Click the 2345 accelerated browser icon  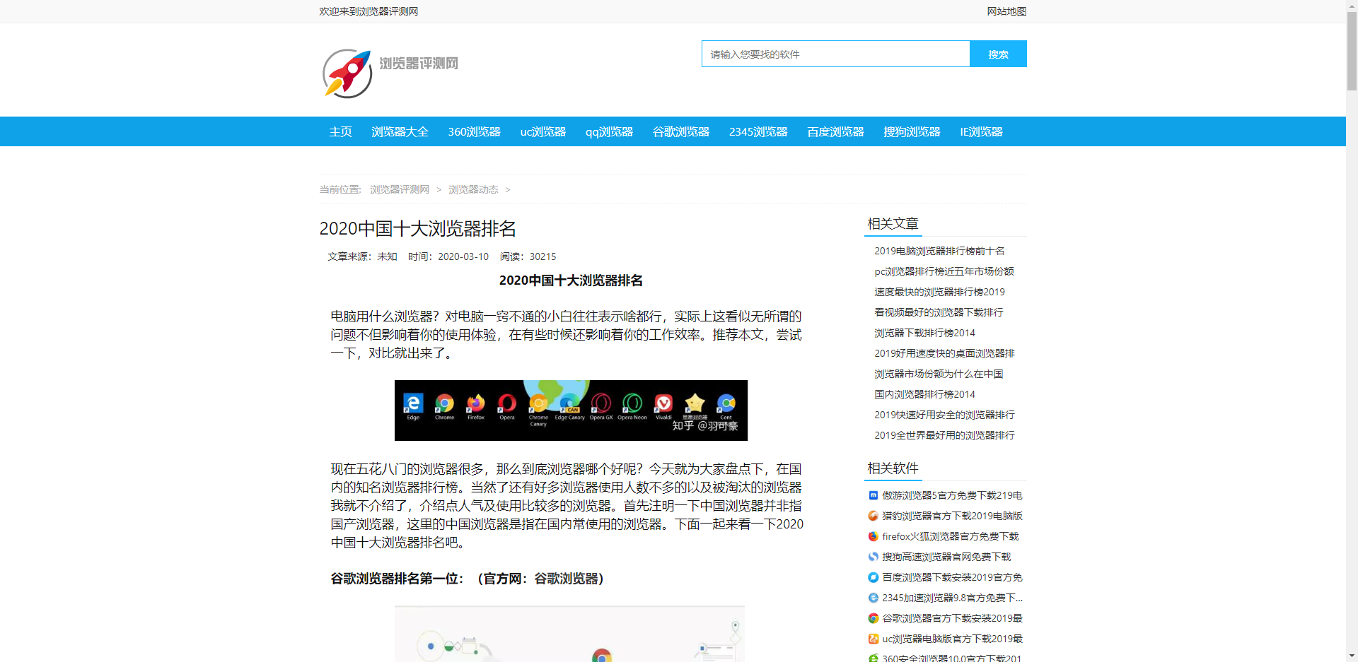873,598
